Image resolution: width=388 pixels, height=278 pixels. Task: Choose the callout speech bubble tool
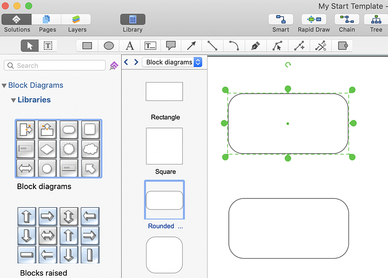[x=171, y=46]
